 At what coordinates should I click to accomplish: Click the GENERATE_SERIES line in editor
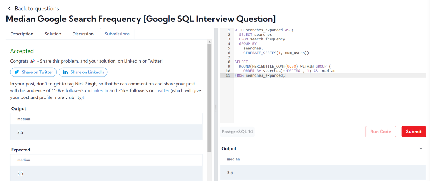tap(276, 53)
